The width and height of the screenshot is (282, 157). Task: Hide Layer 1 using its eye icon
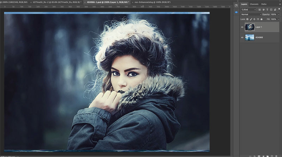(242, 27)
